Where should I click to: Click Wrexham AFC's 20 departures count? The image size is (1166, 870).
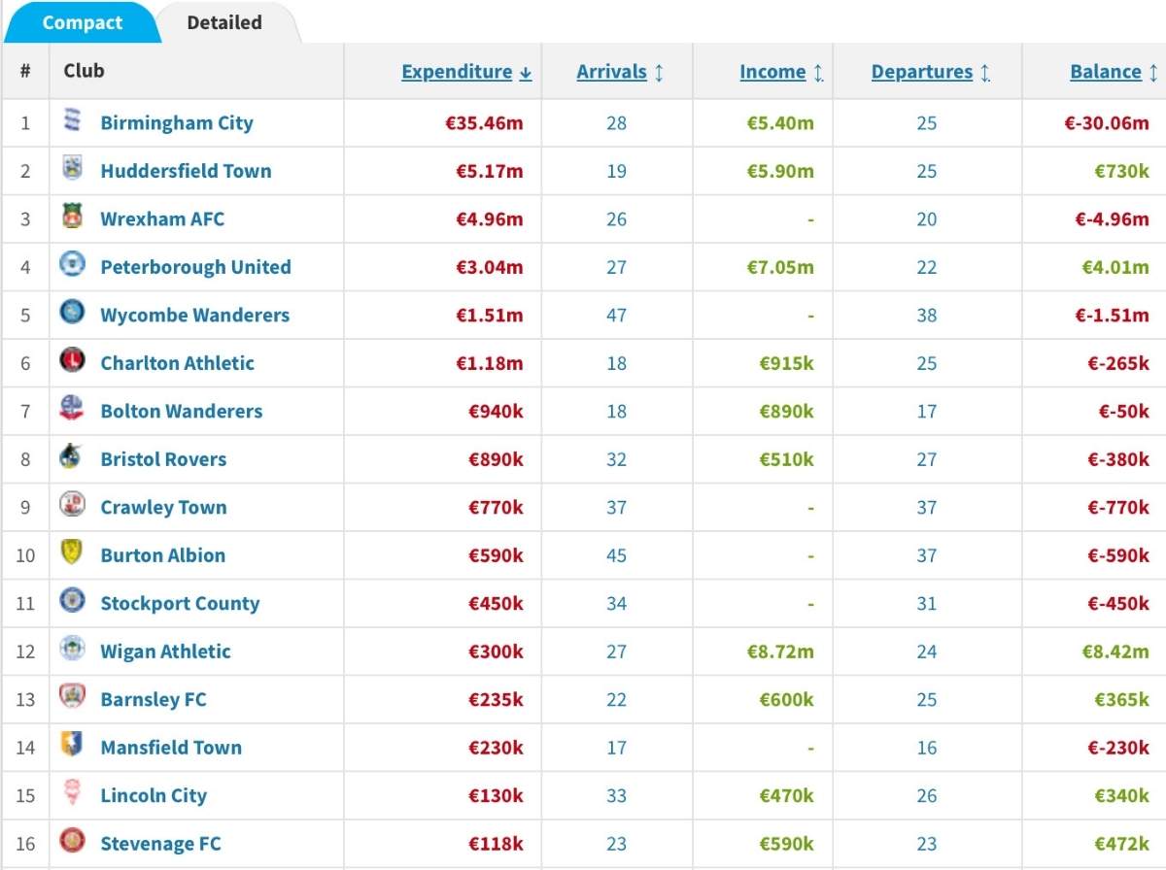[927, 219]
